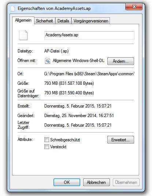Confirm with the OK button

(x=67, y=182)
